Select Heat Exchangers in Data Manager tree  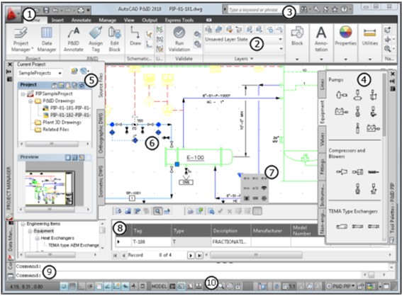click(57, 238)
